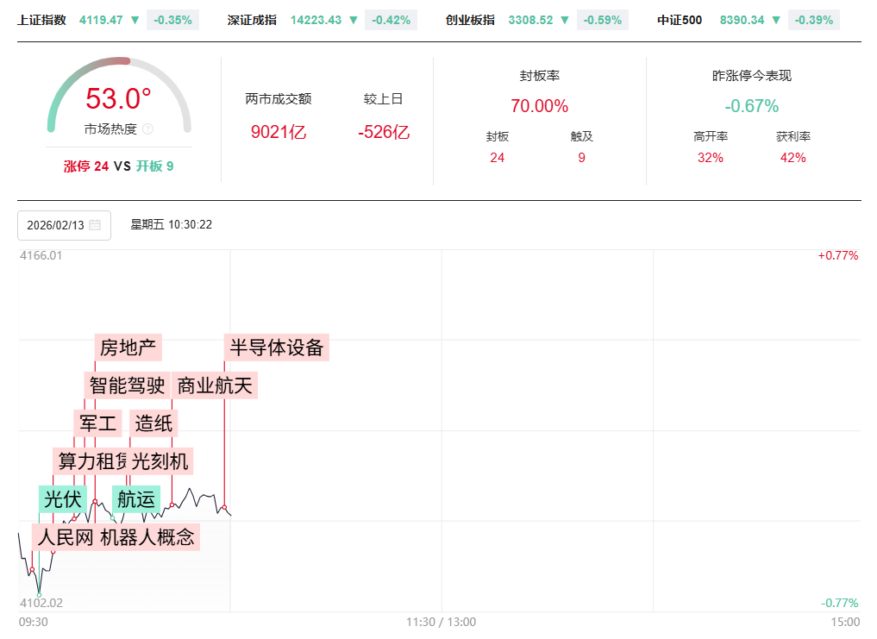Click the down arrow next to 创业板指 3308.52

(x=564, y=20)
